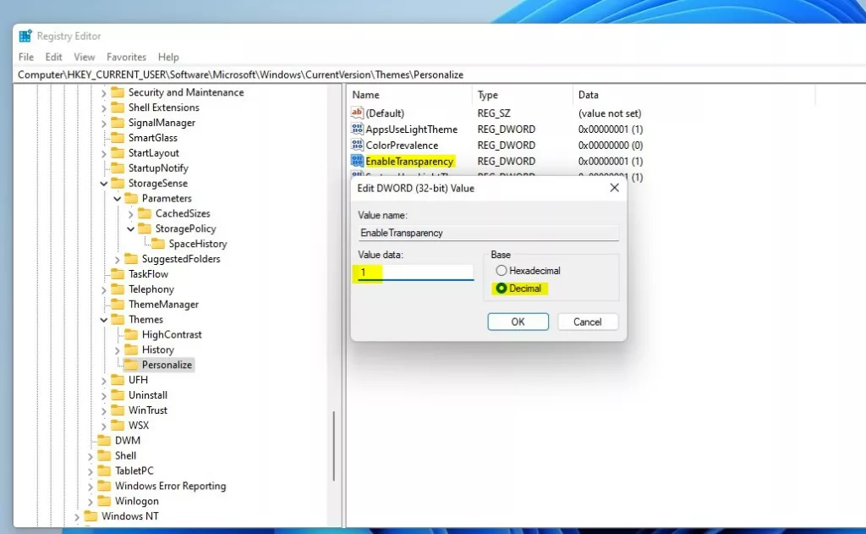Click the Winlogon folder icon
Image resolution: width=866 pixels, height=534 pixels.
tap(104, 501)
